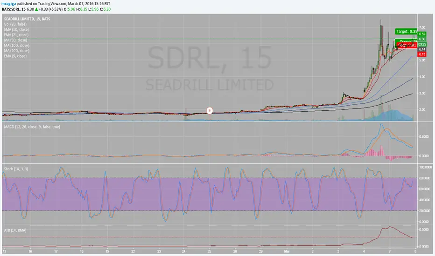Select the Vol (20, false) indicator legend

click(x=15, y=24)
